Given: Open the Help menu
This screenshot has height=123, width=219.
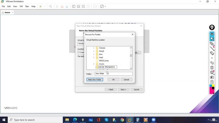Looking at the screenshot, I should pos(34,6).
